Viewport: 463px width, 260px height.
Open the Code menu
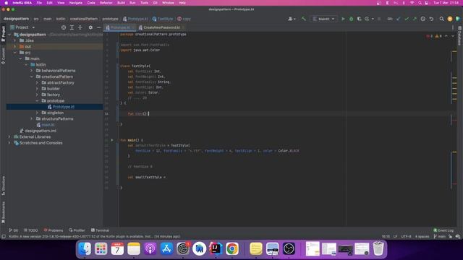[x=91, y=3]
